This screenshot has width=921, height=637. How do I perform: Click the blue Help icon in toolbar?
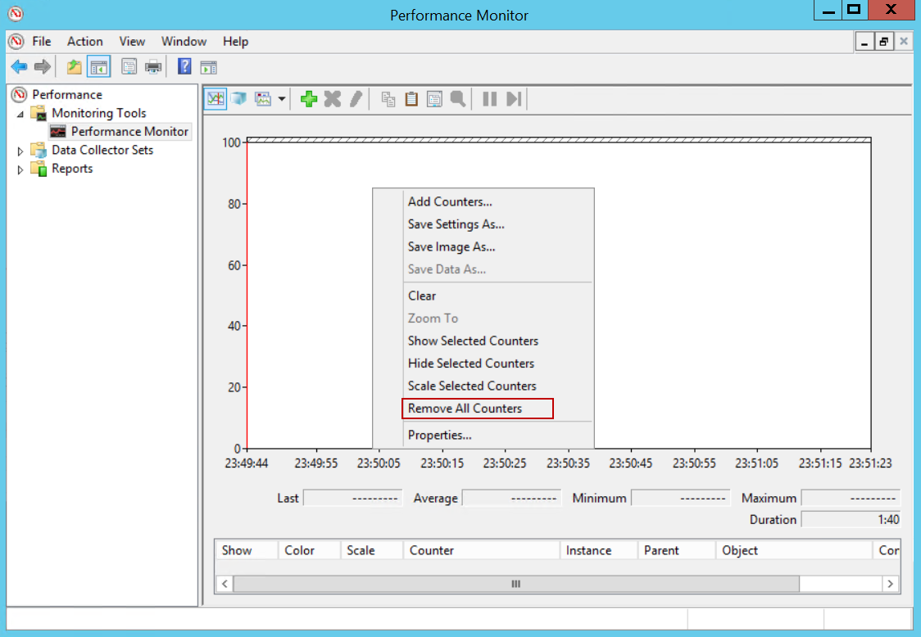(185, 67)
